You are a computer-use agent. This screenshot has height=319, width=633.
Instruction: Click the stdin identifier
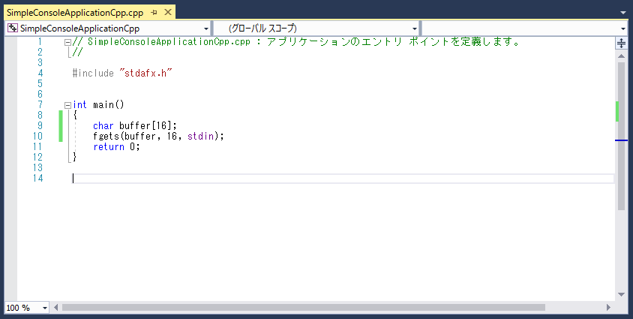click(x=201, y=137)
